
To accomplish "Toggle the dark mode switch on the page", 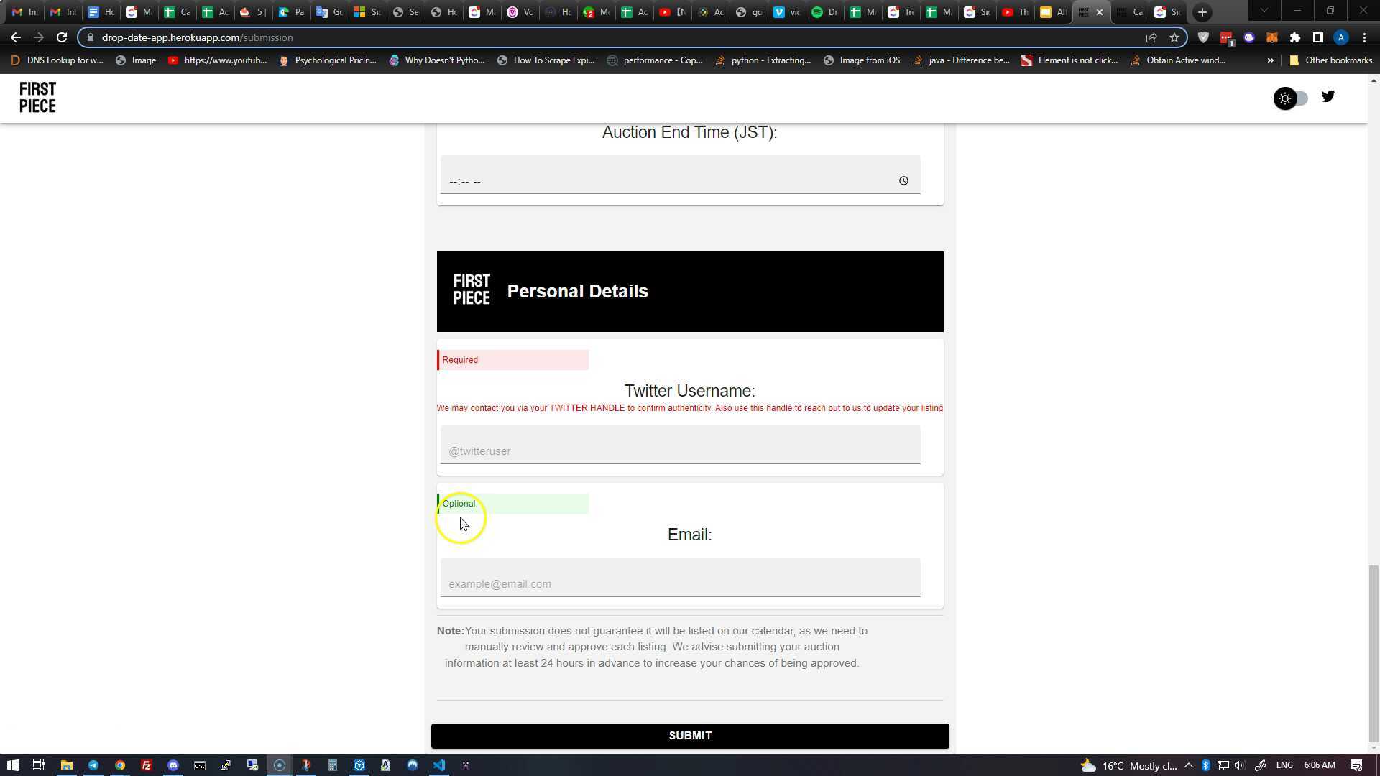I will point(1292,98).
